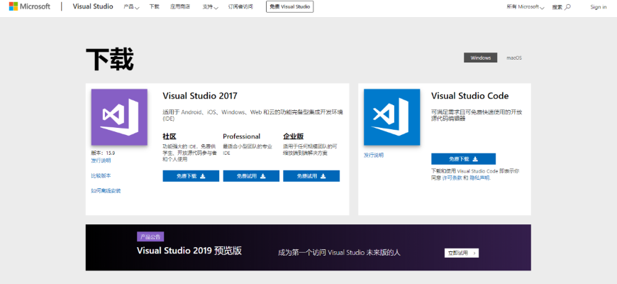Open the 比较版本 link

[x=101, y=175]
